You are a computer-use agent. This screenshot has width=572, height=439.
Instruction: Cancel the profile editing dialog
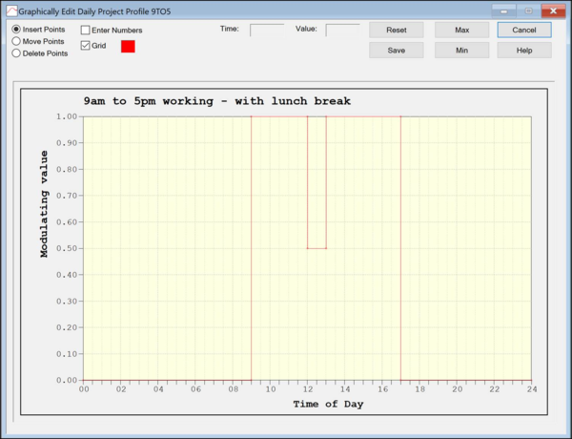click(523, 30)
